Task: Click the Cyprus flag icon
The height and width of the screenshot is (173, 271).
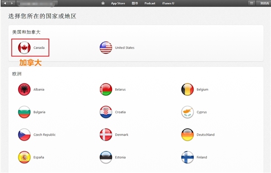Action: pyautogui.click(x=187, y=112)
